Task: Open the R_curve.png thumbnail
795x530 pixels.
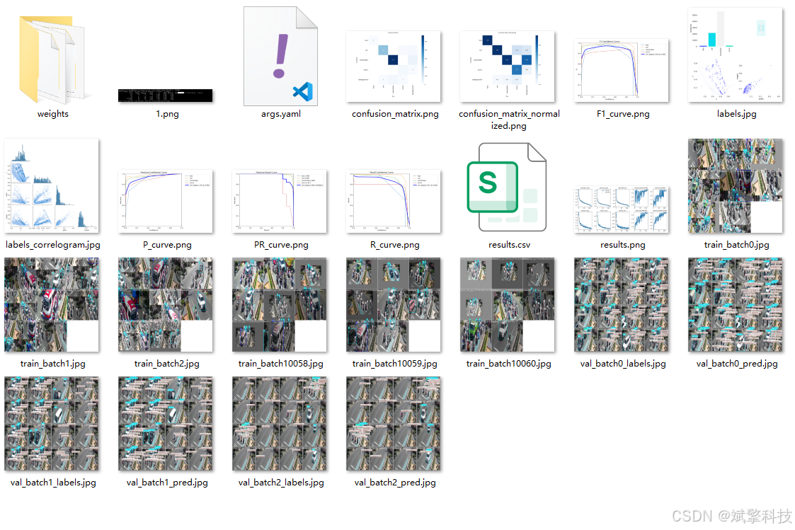Action: pos(394,201)
